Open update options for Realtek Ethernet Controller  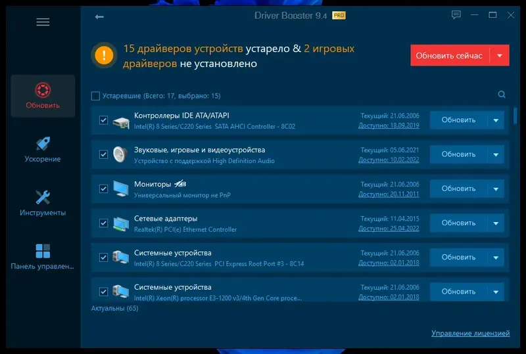(x=496, y=223)
